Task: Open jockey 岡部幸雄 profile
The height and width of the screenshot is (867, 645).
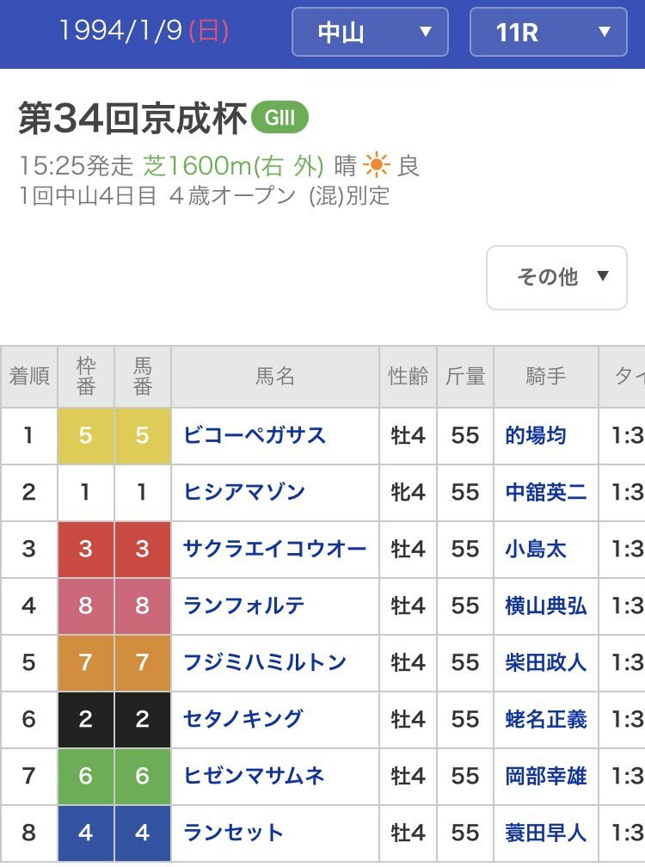Action: pos(546,776)
